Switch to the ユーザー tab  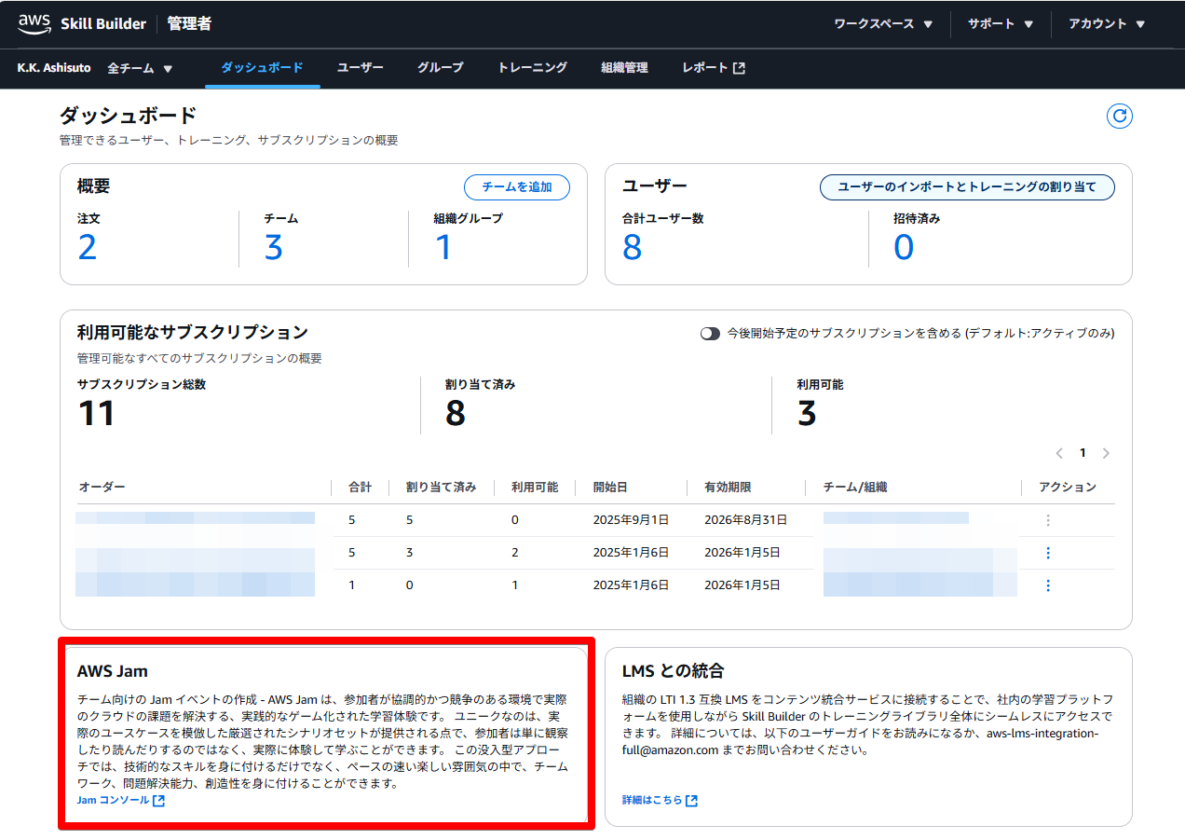click(360, 68)
